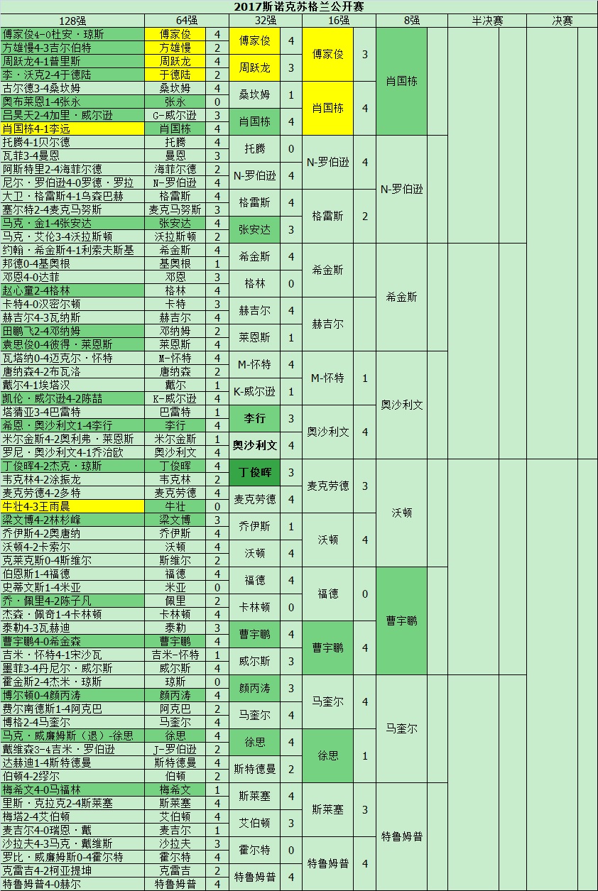
Task: Click the 半决赛 header cell
Action: pyautogui.click(x=487, y=21)
